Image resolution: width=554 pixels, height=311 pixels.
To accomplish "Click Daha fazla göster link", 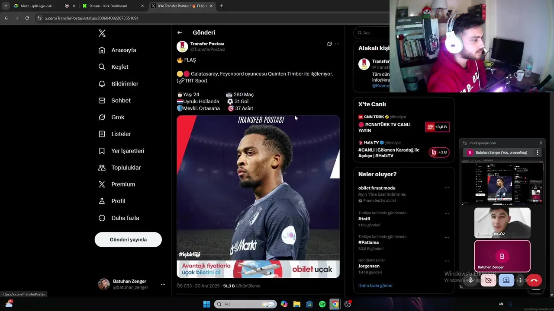I will click(375, 286).
